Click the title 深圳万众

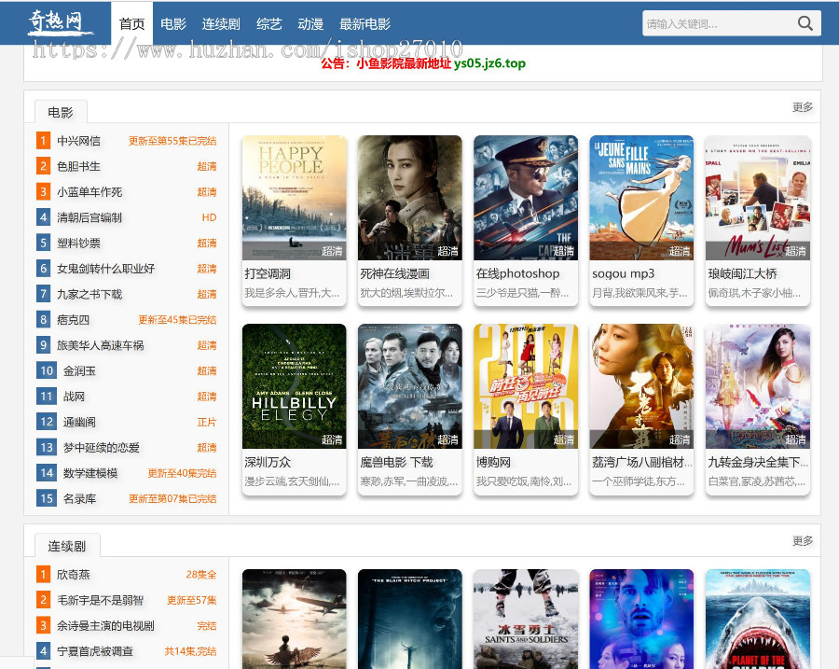pos(268,462)
